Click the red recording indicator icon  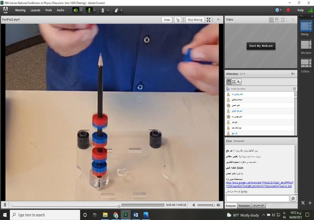288,10
